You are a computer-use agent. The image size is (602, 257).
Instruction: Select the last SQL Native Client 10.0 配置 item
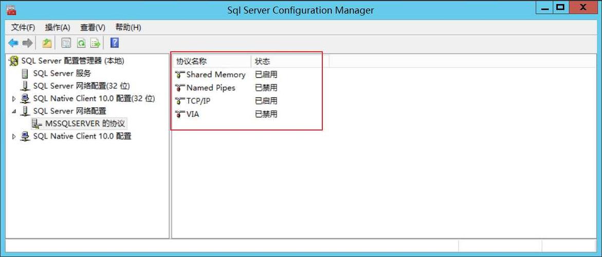pos(82,136)
